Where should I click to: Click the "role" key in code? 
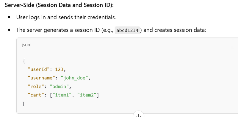[x=36, y=87]
